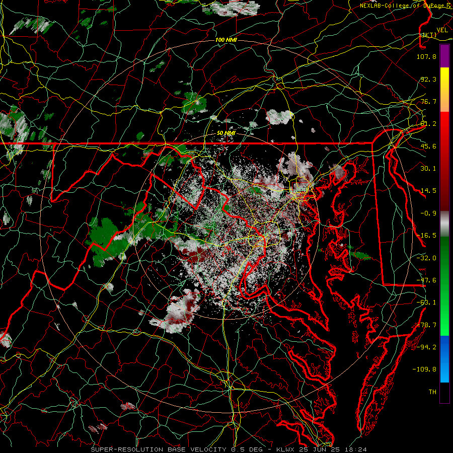Click the VEL legend title

tap(442, 30)
